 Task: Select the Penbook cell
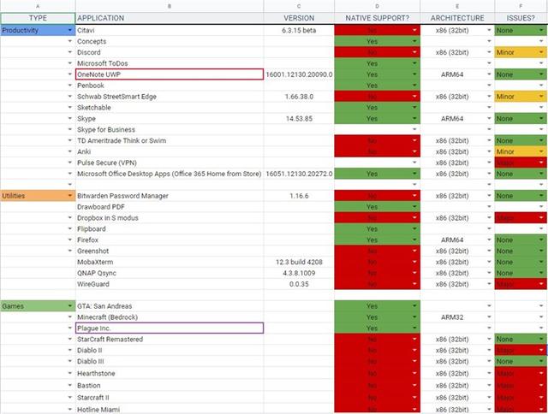170,86
